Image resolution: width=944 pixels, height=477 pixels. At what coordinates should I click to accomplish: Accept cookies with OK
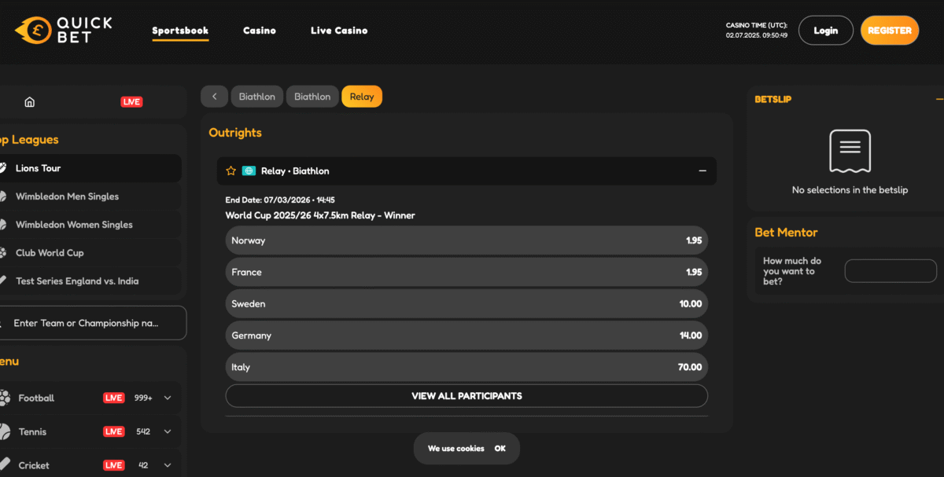pyautogui.click(x=500, y=449)
